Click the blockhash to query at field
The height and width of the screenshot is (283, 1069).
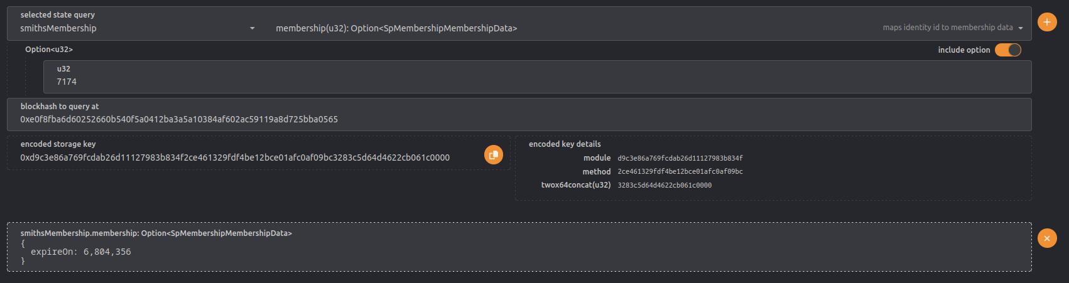(519, 114)
